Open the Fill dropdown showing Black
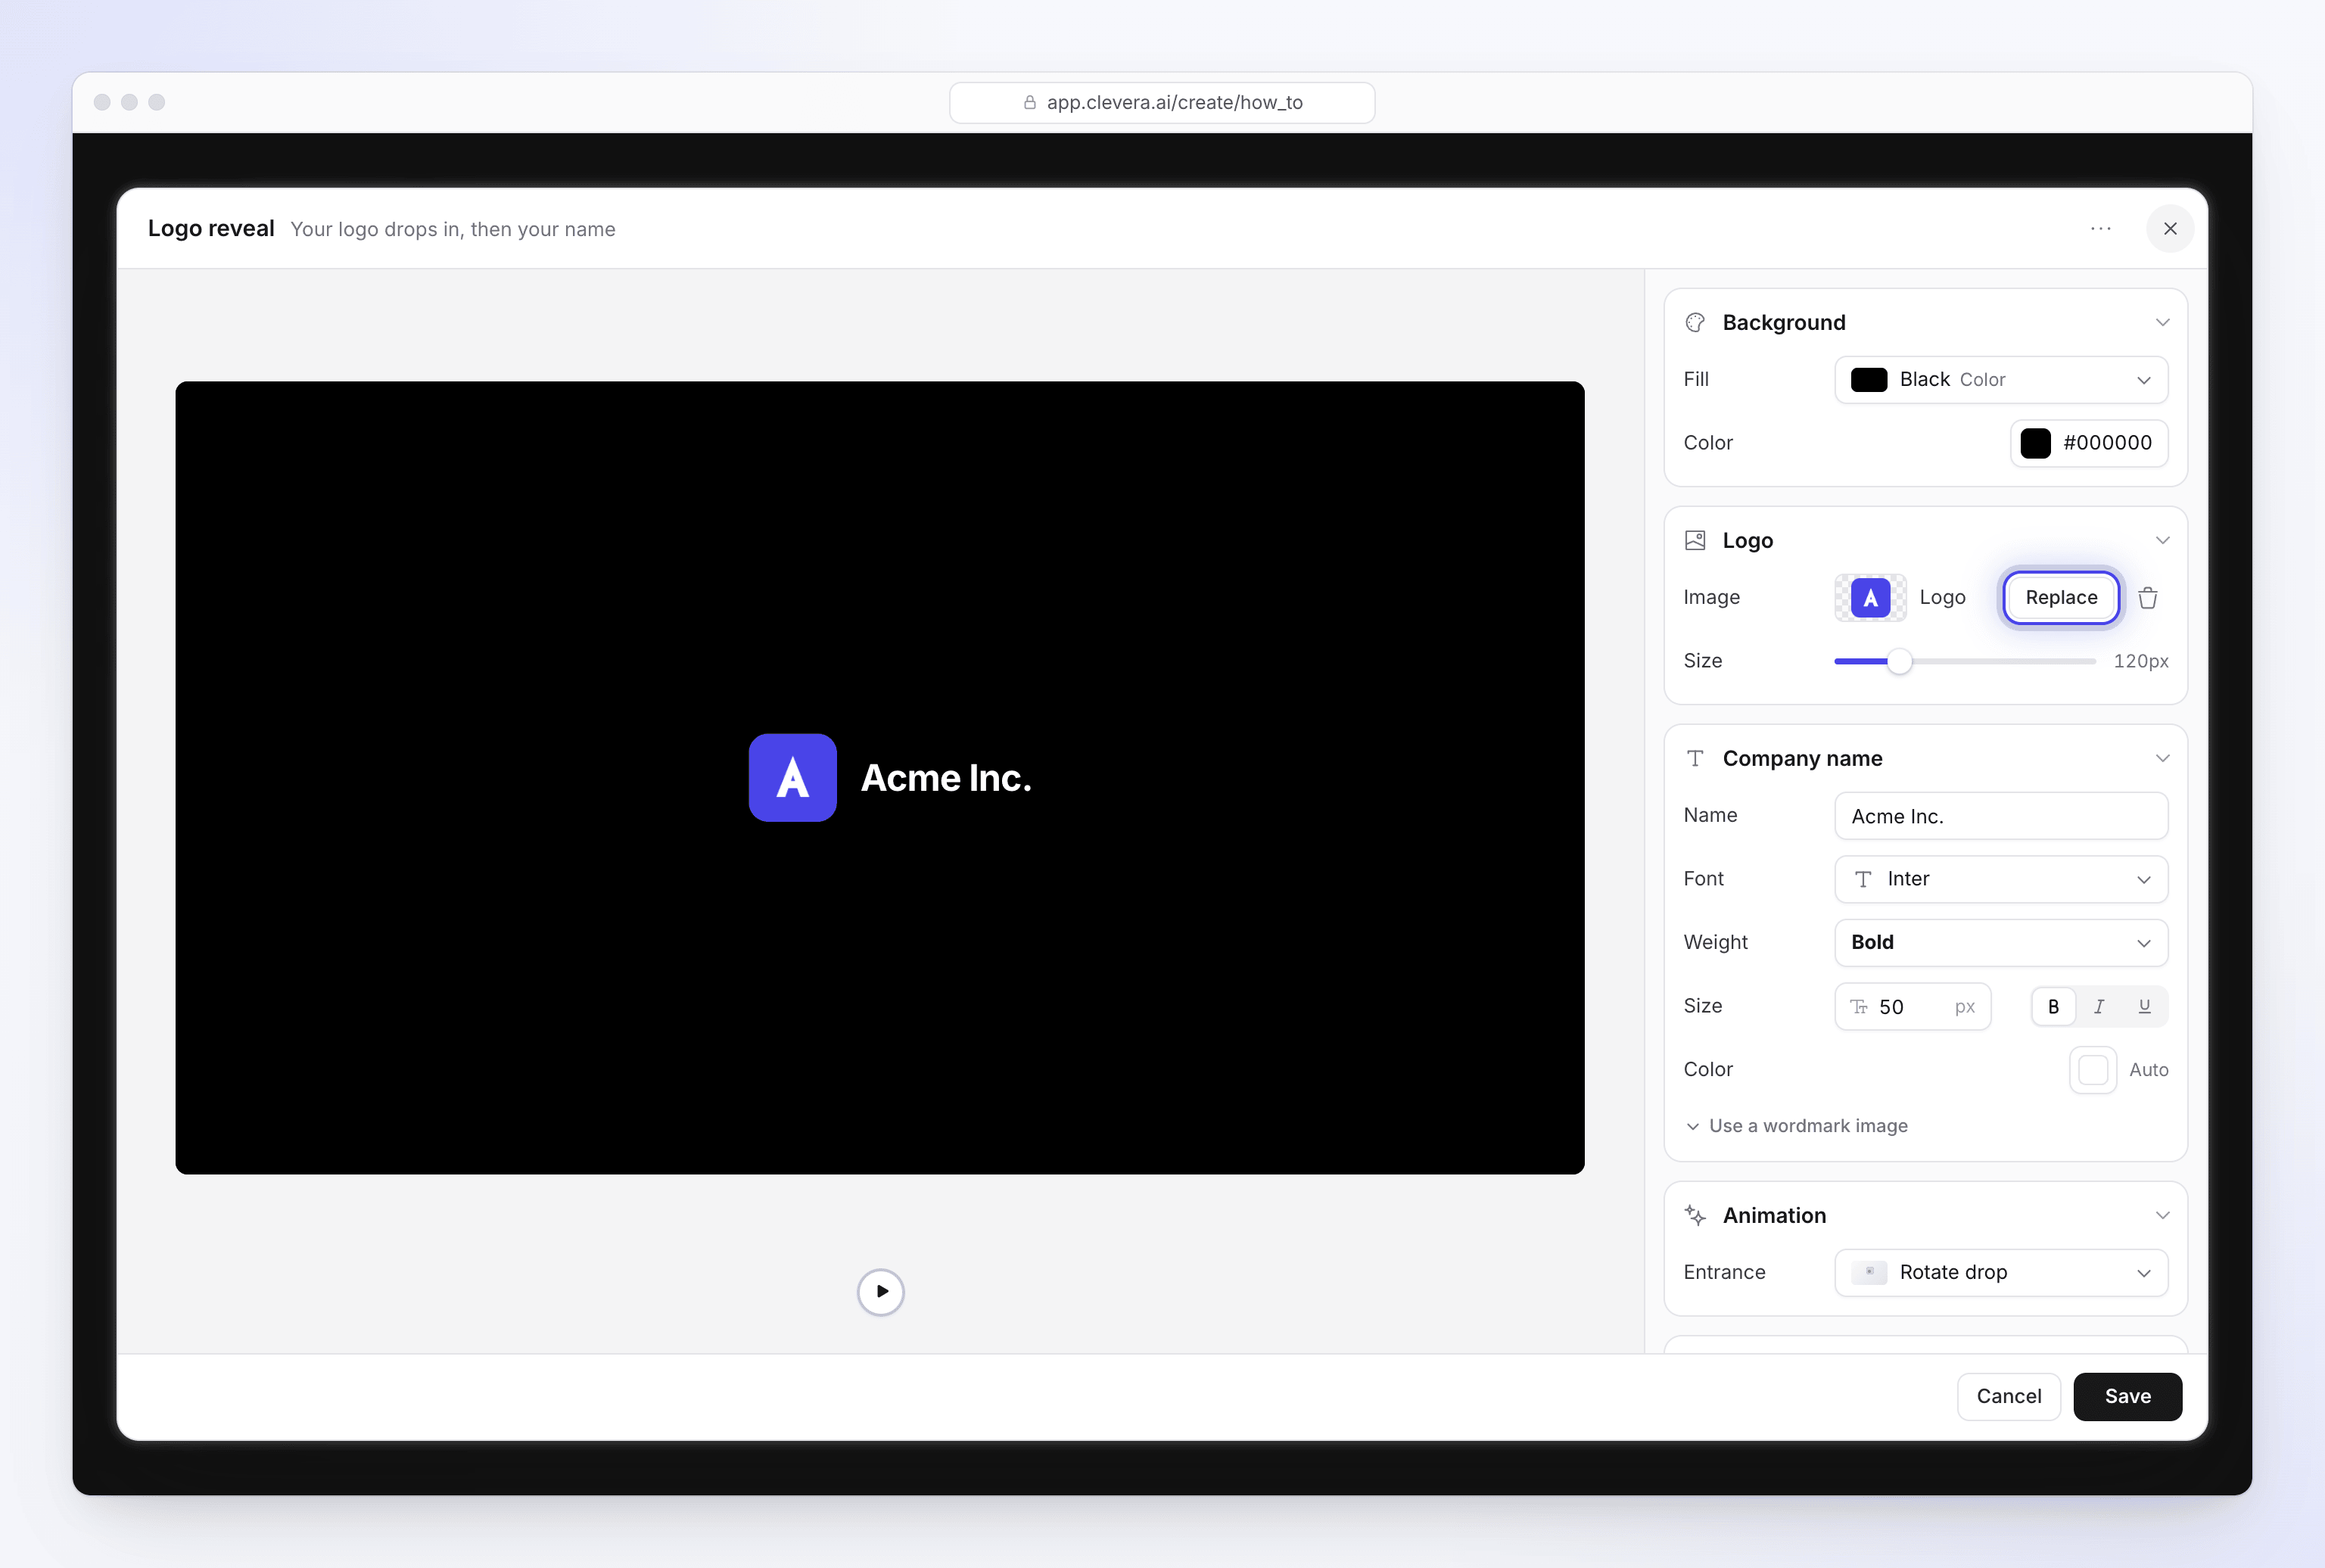Viewport: 2325px width, 1568px height. click(2001, 380)
